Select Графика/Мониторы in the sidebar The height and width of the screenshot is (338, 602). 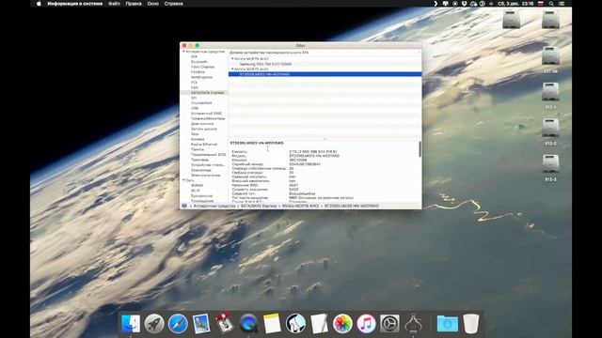click(208, 119)
